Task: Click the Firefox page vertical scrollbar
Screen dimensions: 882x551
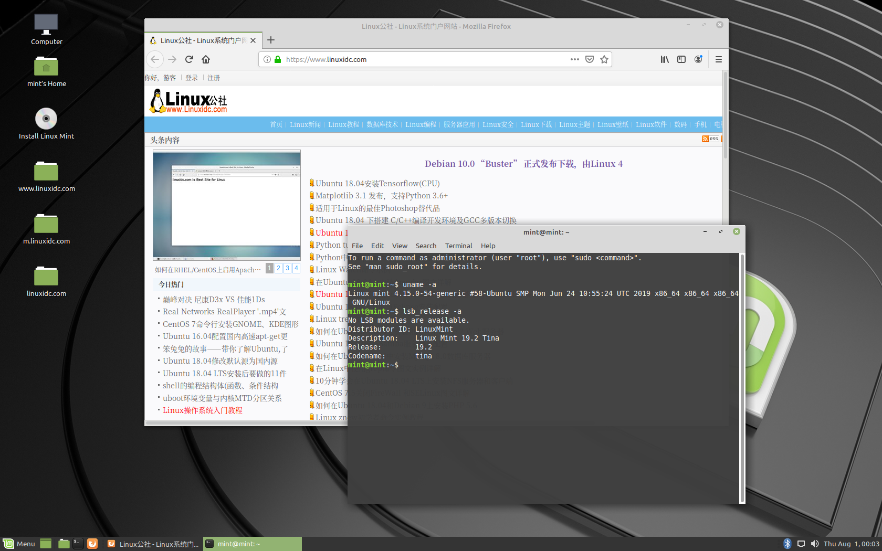Action: [x=726, y=115]
